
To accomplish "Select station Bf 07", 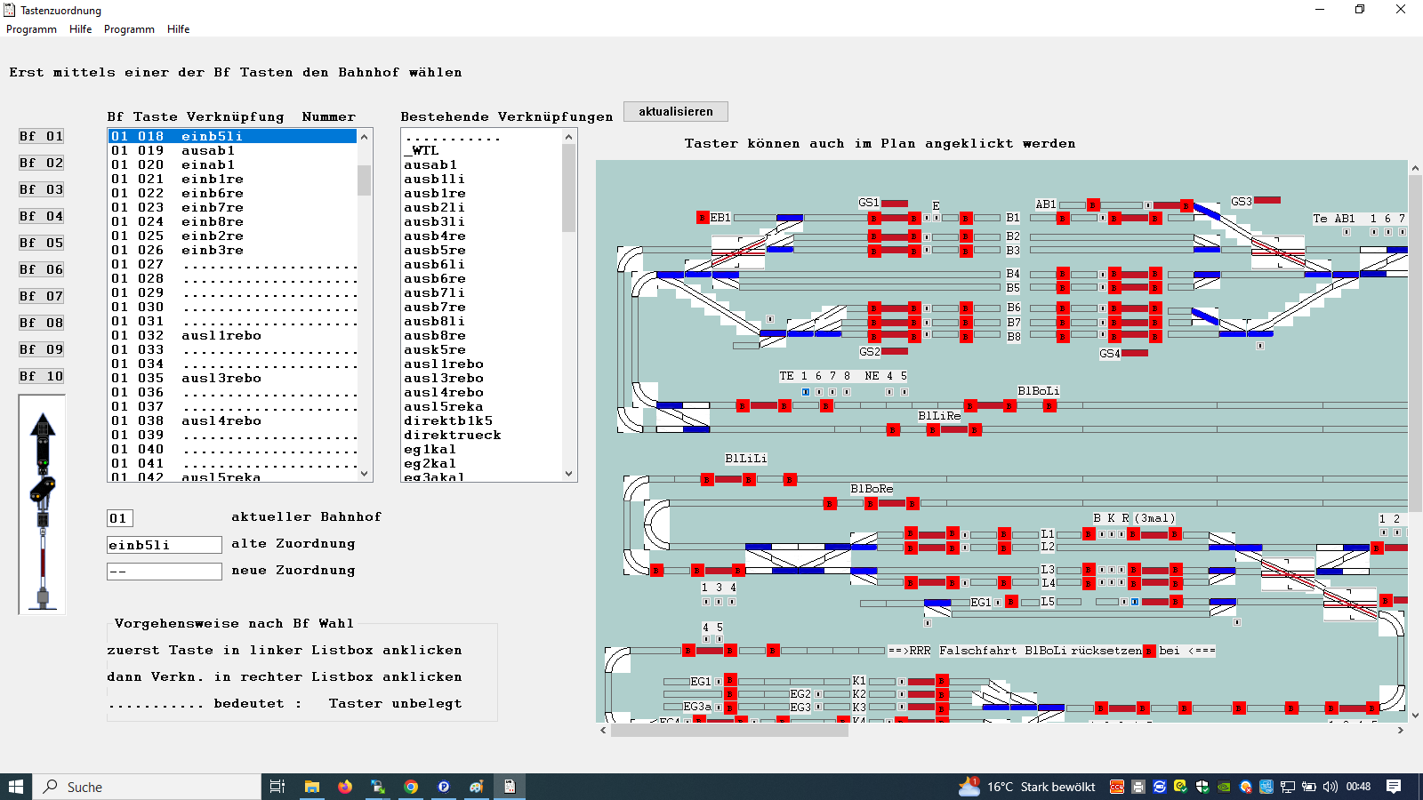I will pyautogui.click(x=42, y=296).
